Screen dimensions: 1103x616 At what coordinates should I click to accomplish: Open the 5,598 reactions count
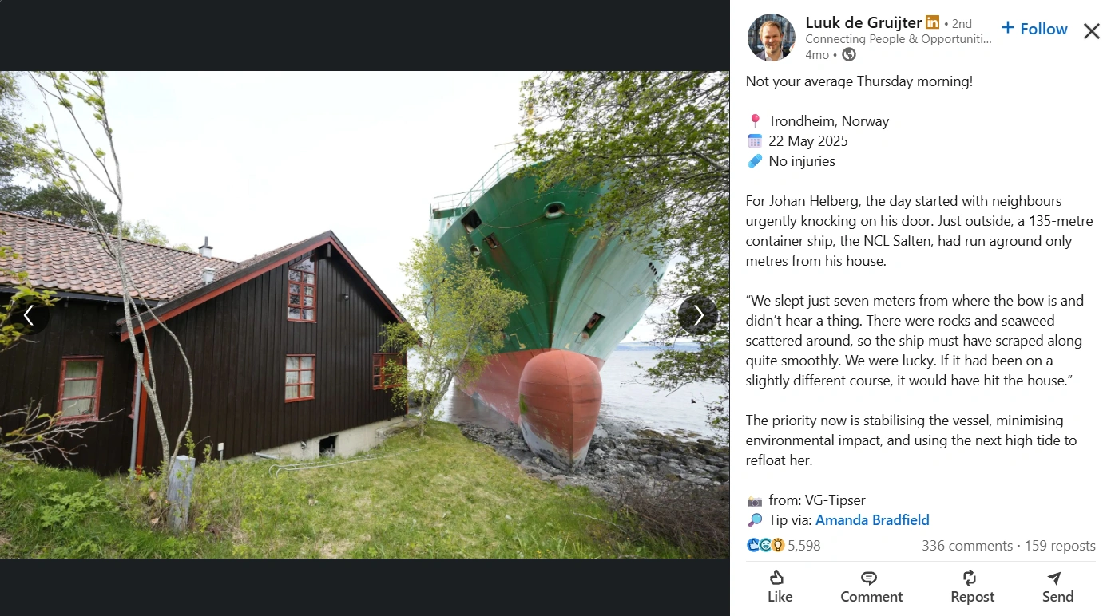[803, 546]
